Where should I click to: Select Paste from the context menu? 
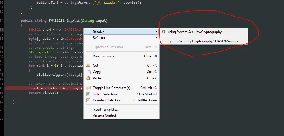[121, 78]
